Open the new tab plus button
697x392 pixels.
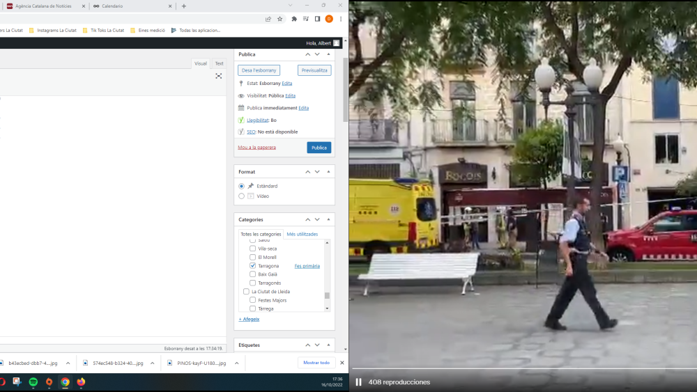(x=183, y=6)
